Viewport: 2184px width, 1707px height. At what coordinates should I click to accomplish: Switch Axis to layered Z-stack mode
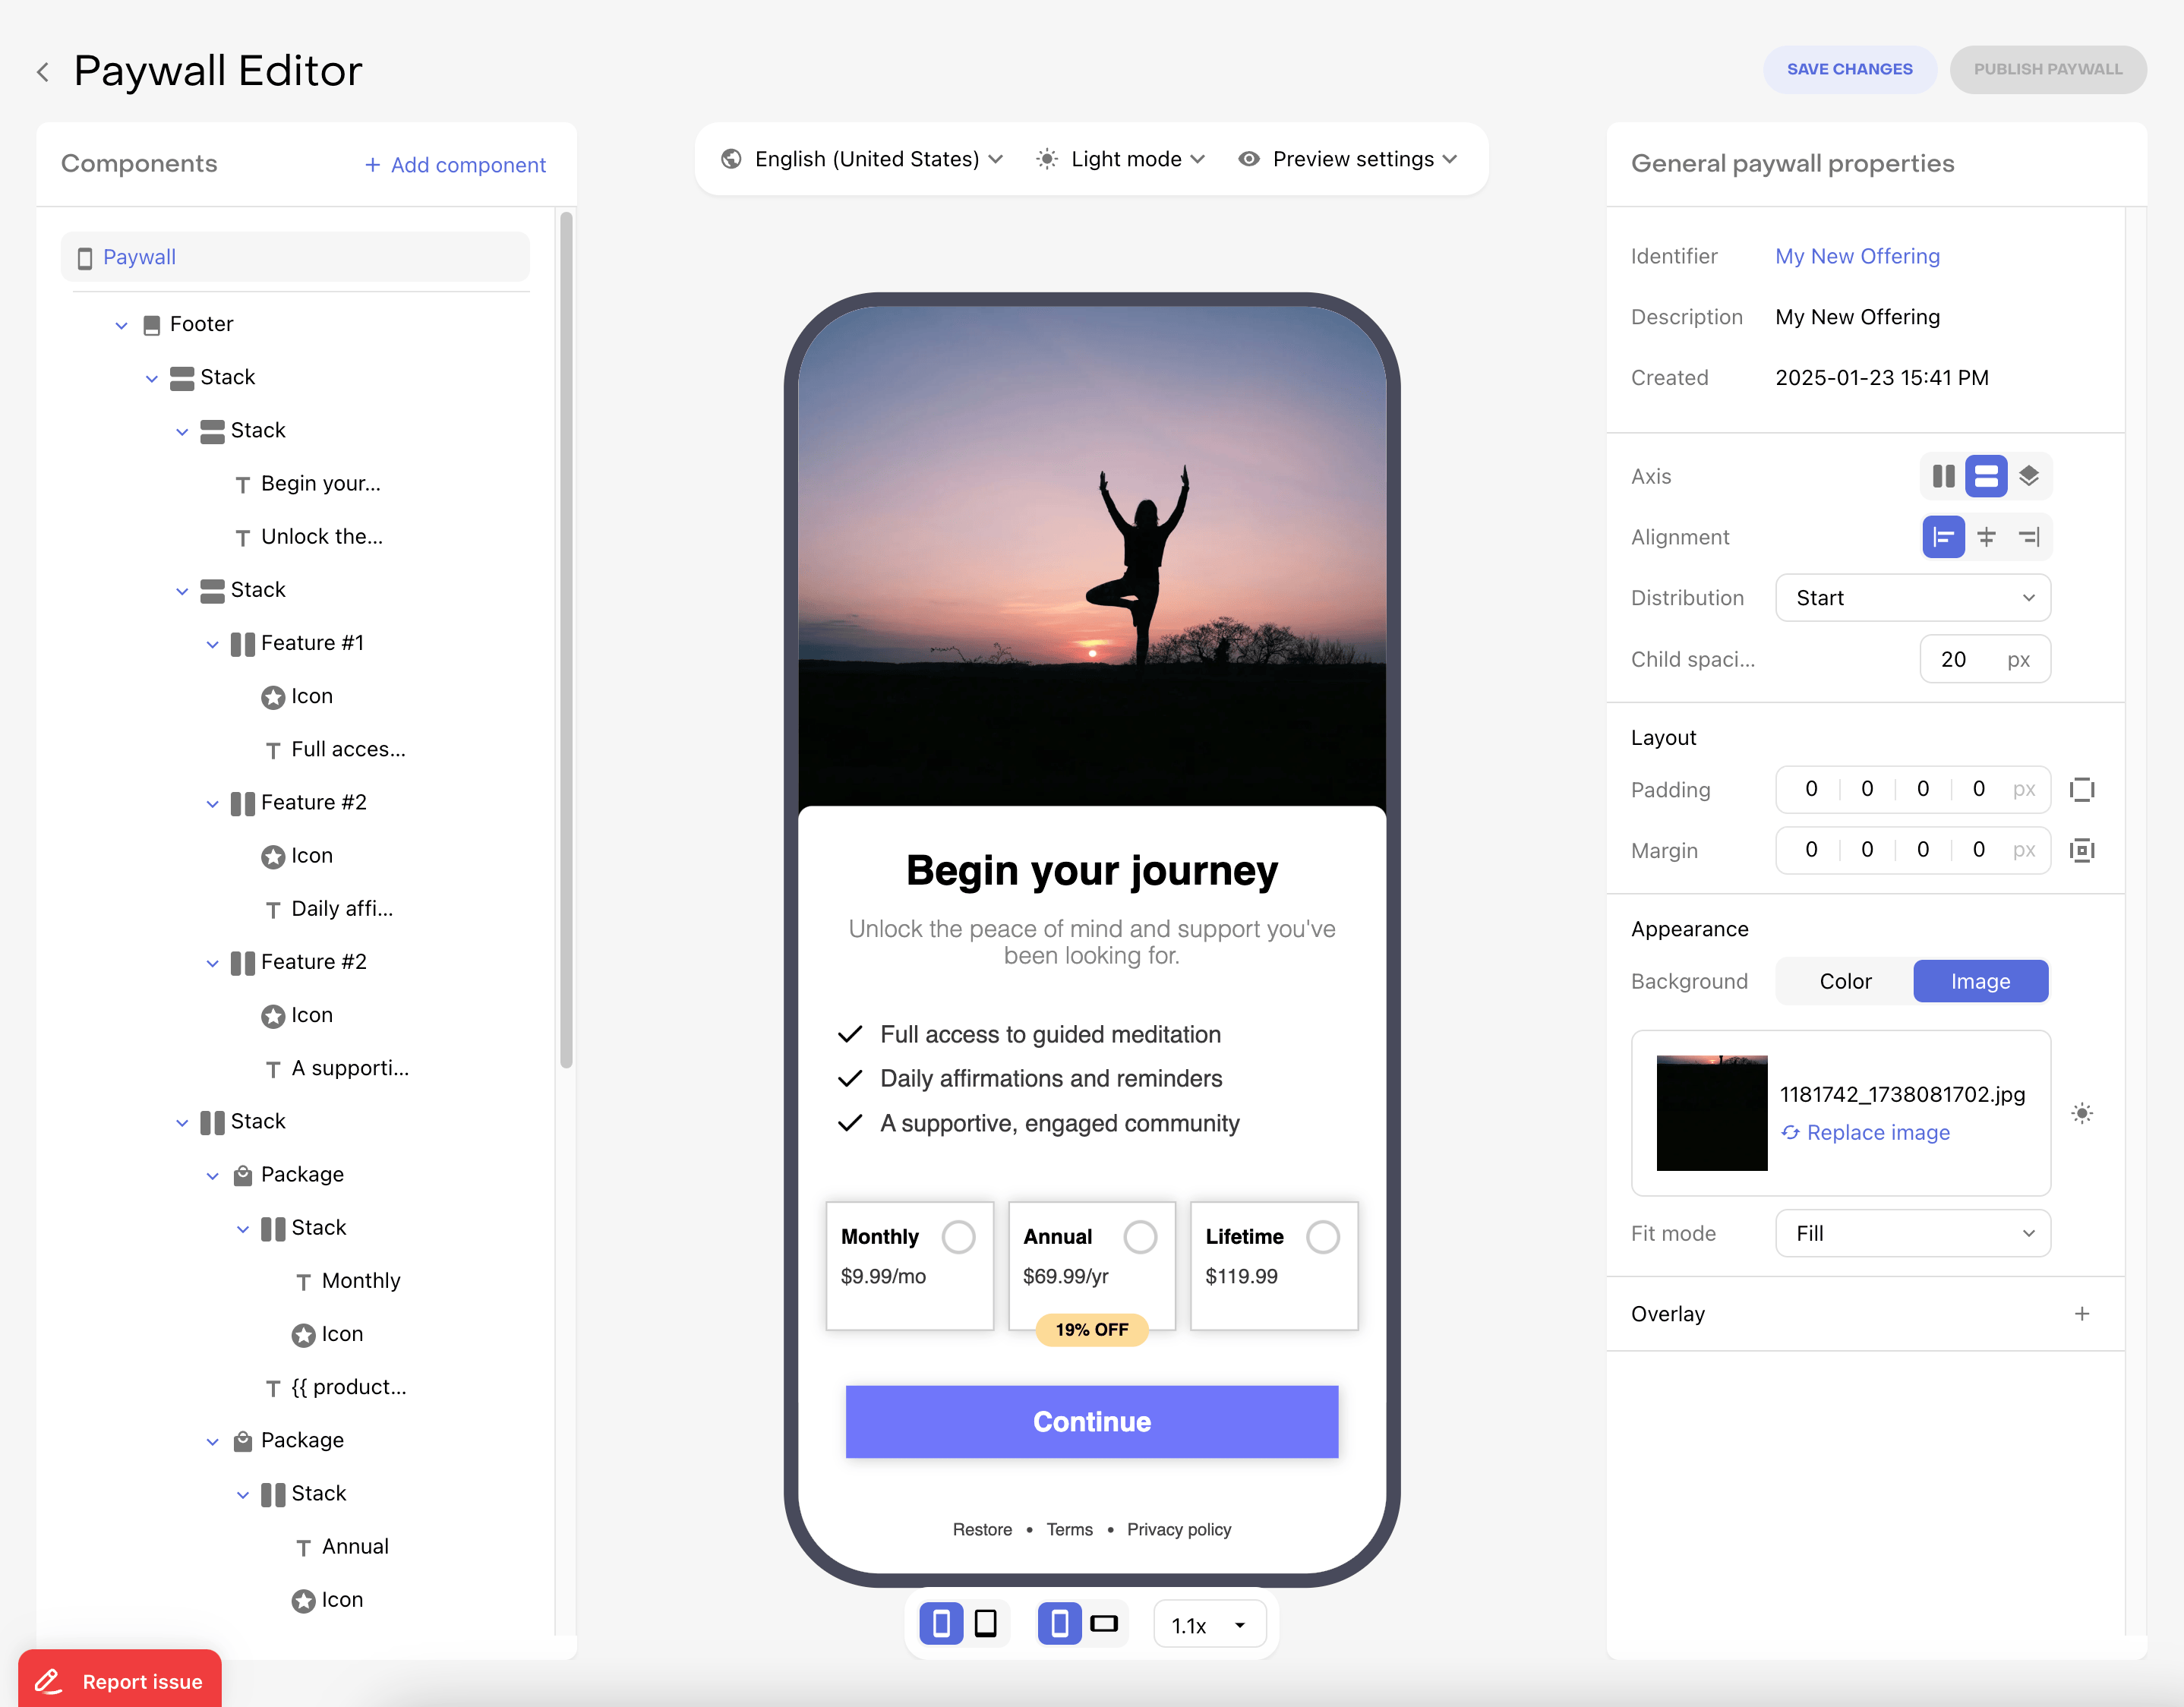tap(2030, 476)
